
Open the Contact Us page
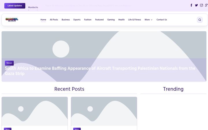coord(161,20)
